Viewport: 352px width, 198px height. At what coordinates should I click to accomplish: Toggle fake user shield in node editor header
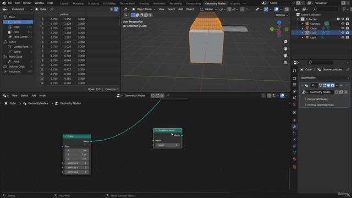click(153, 96)
